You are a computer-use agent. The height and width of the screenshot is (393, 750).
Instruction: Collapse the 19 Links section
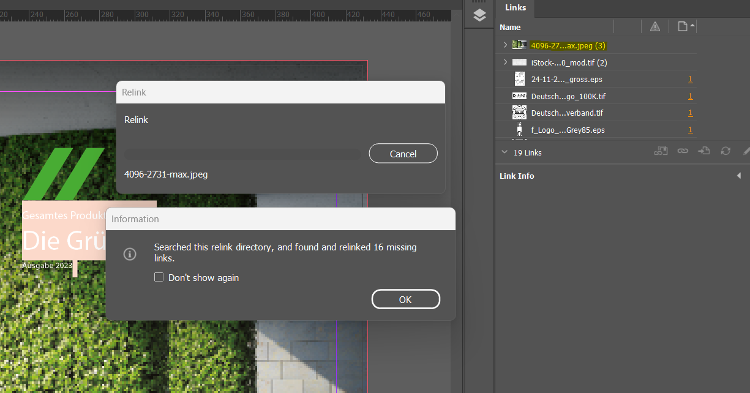click(x=504, y=152)
